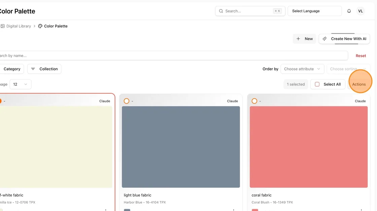
Task: Tick the Select All checkbox
Action: coord(317,84)
